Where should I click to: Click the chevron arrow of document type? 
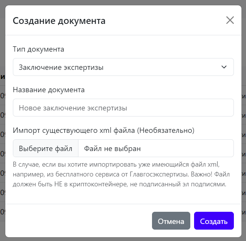224,67
